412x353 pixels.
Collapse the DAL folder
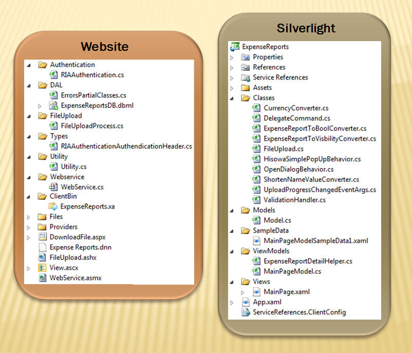[29, 85]
